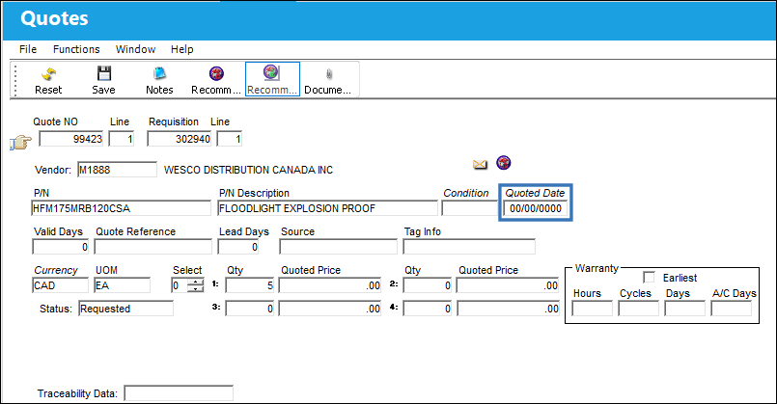Image resolution: width=777 pixels, height=404 pixels.
Task: Click the Tag Info field
Action: pos(469,247)
